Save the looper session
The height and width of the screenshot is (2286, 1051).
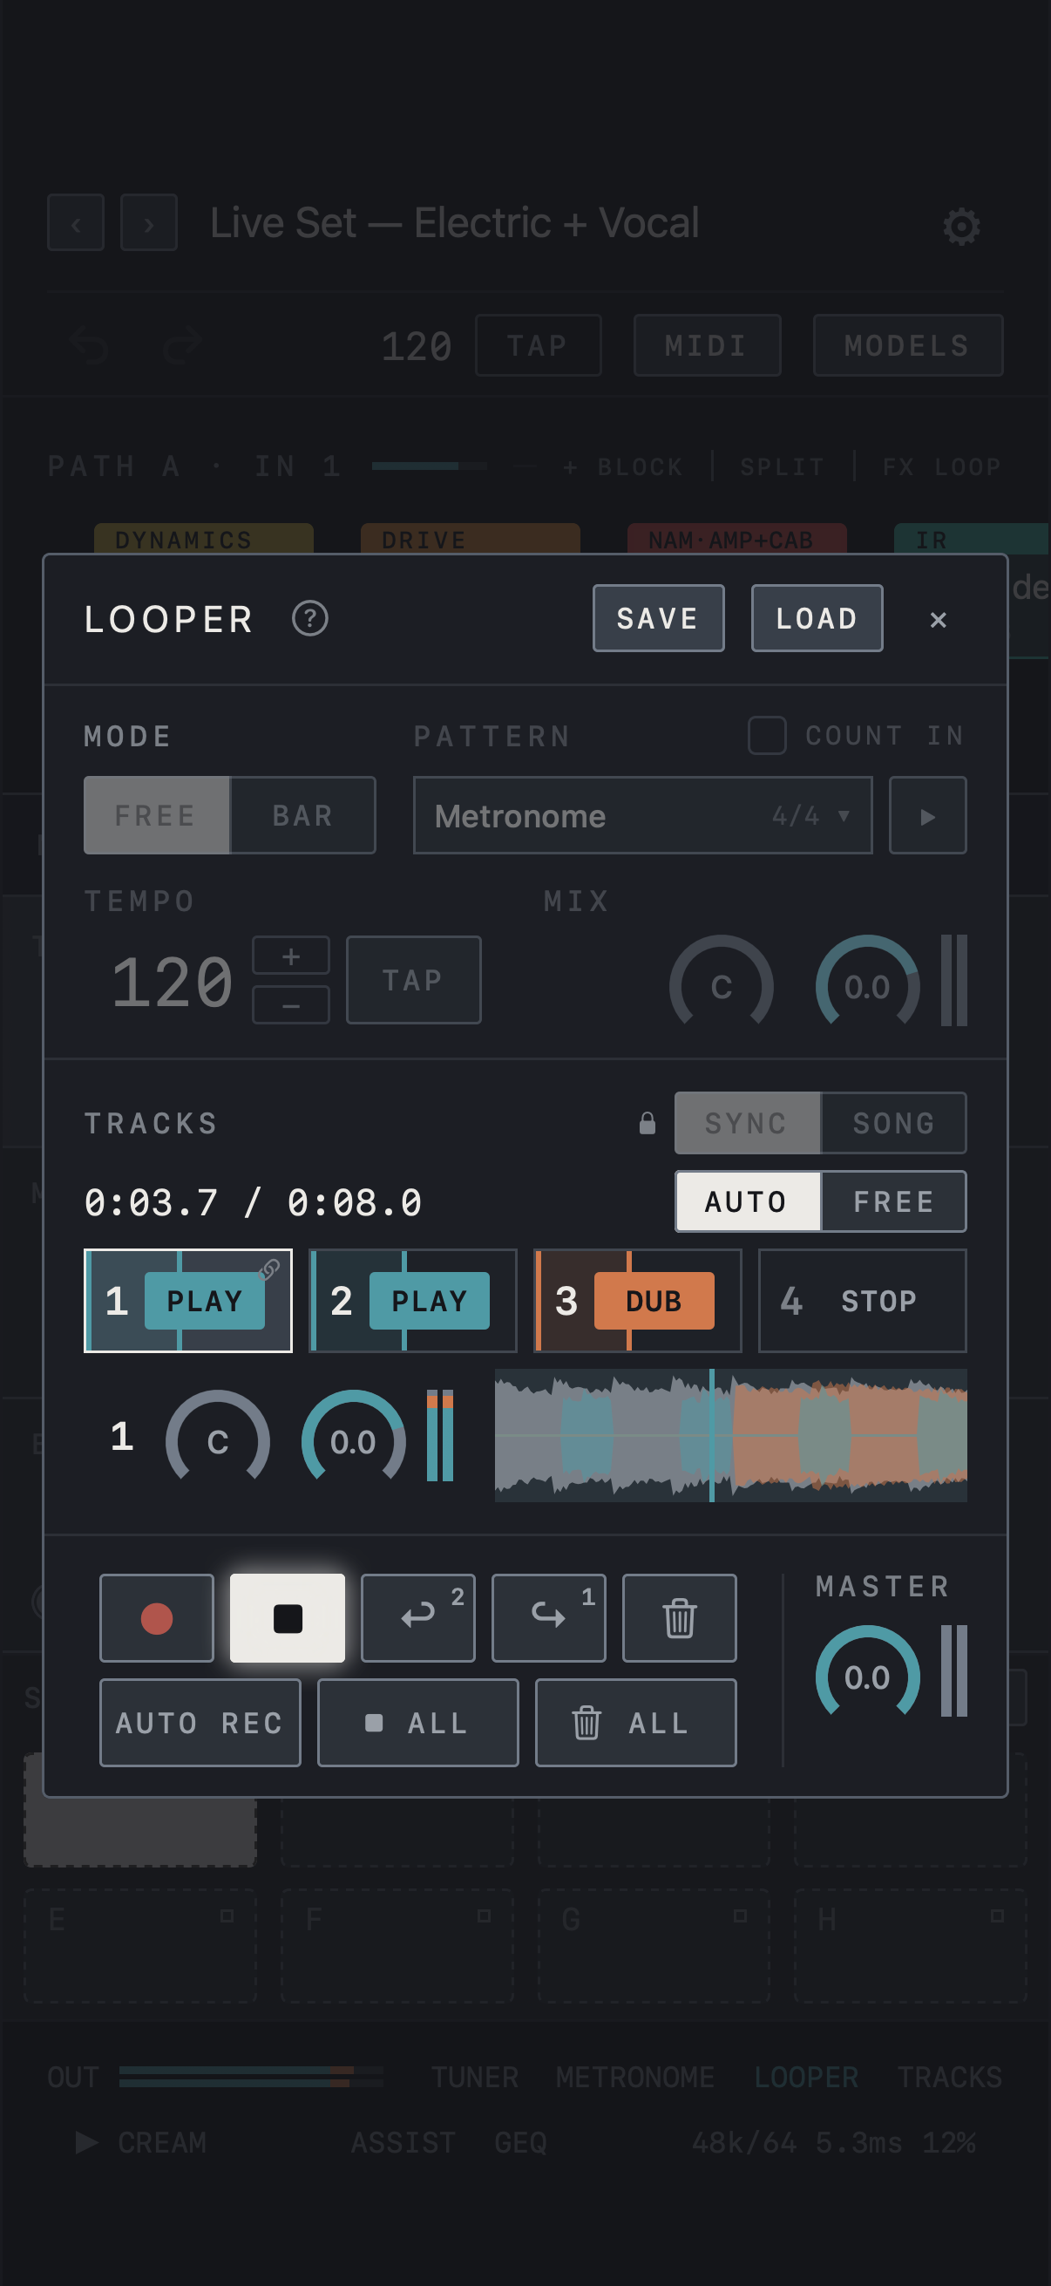(658, 618)
